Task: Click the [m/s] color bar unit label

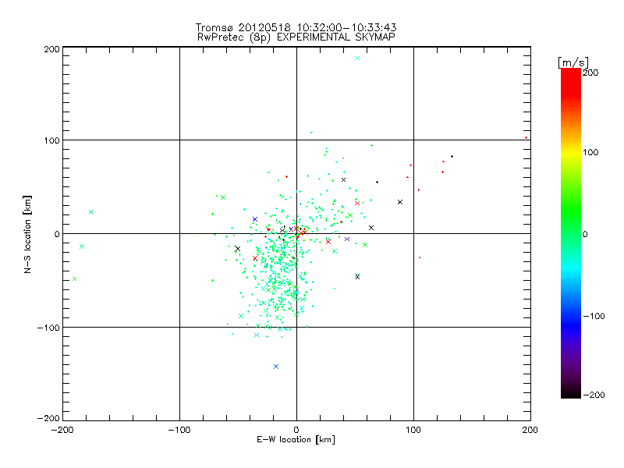Action: click(573, 62)
